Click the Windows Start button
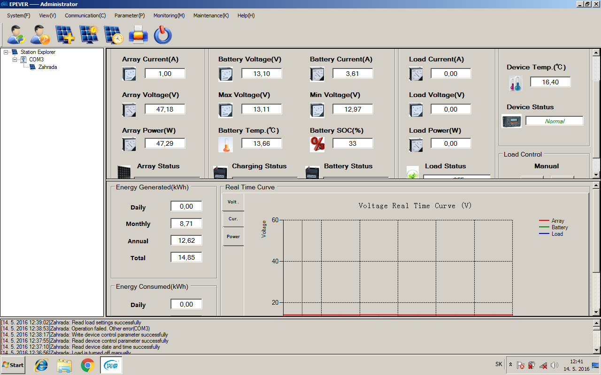The width and height of the screenshot is (601, 375). (x=13, y=365)
